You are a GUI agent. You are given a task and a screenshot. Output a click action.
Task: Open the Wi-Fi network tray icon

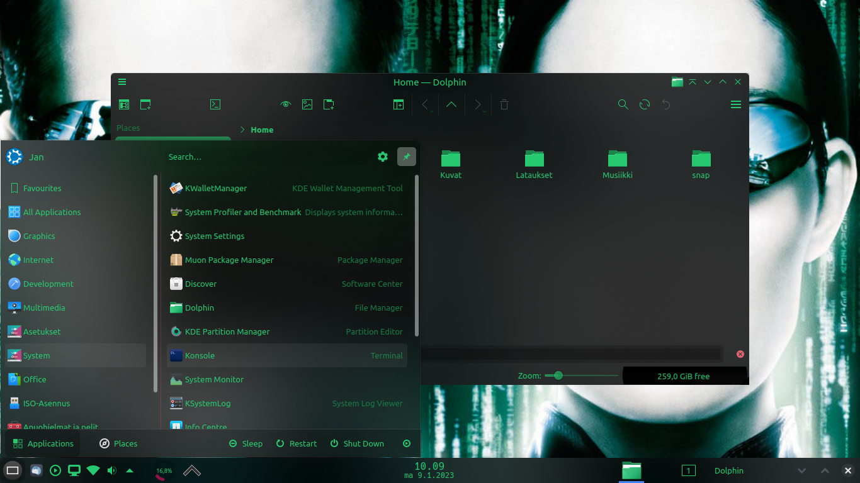point(93,470)
